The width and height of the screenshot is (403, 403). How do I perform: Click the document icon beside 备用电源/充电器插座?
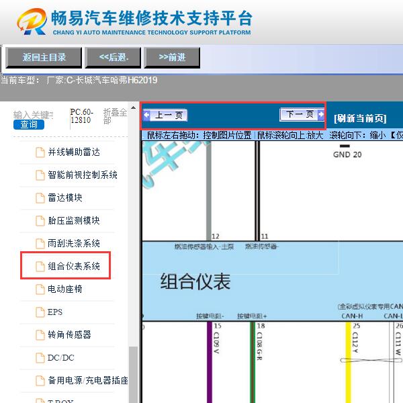tap(40, 380)
